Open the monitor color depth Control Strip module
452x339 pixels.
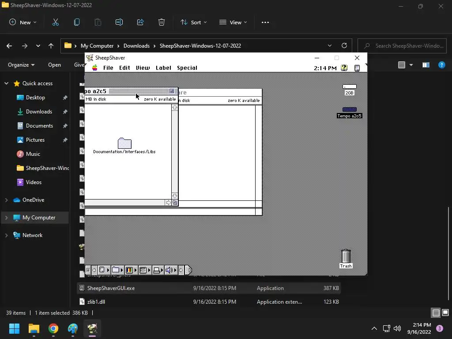click(x=131, y=270)
